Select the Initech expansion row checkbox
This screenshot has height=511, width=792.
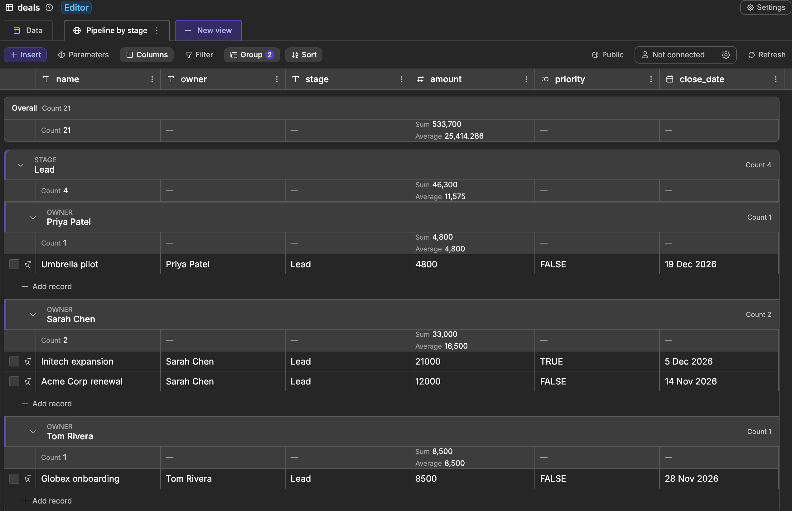click(14, 361)
